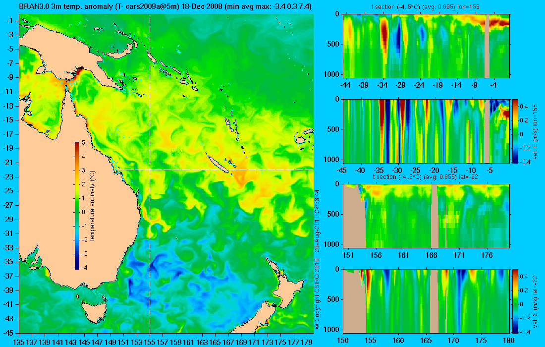Open the lon=155 temperature section plot
This screenshot has width=545, height=347.
pos(427,46)
